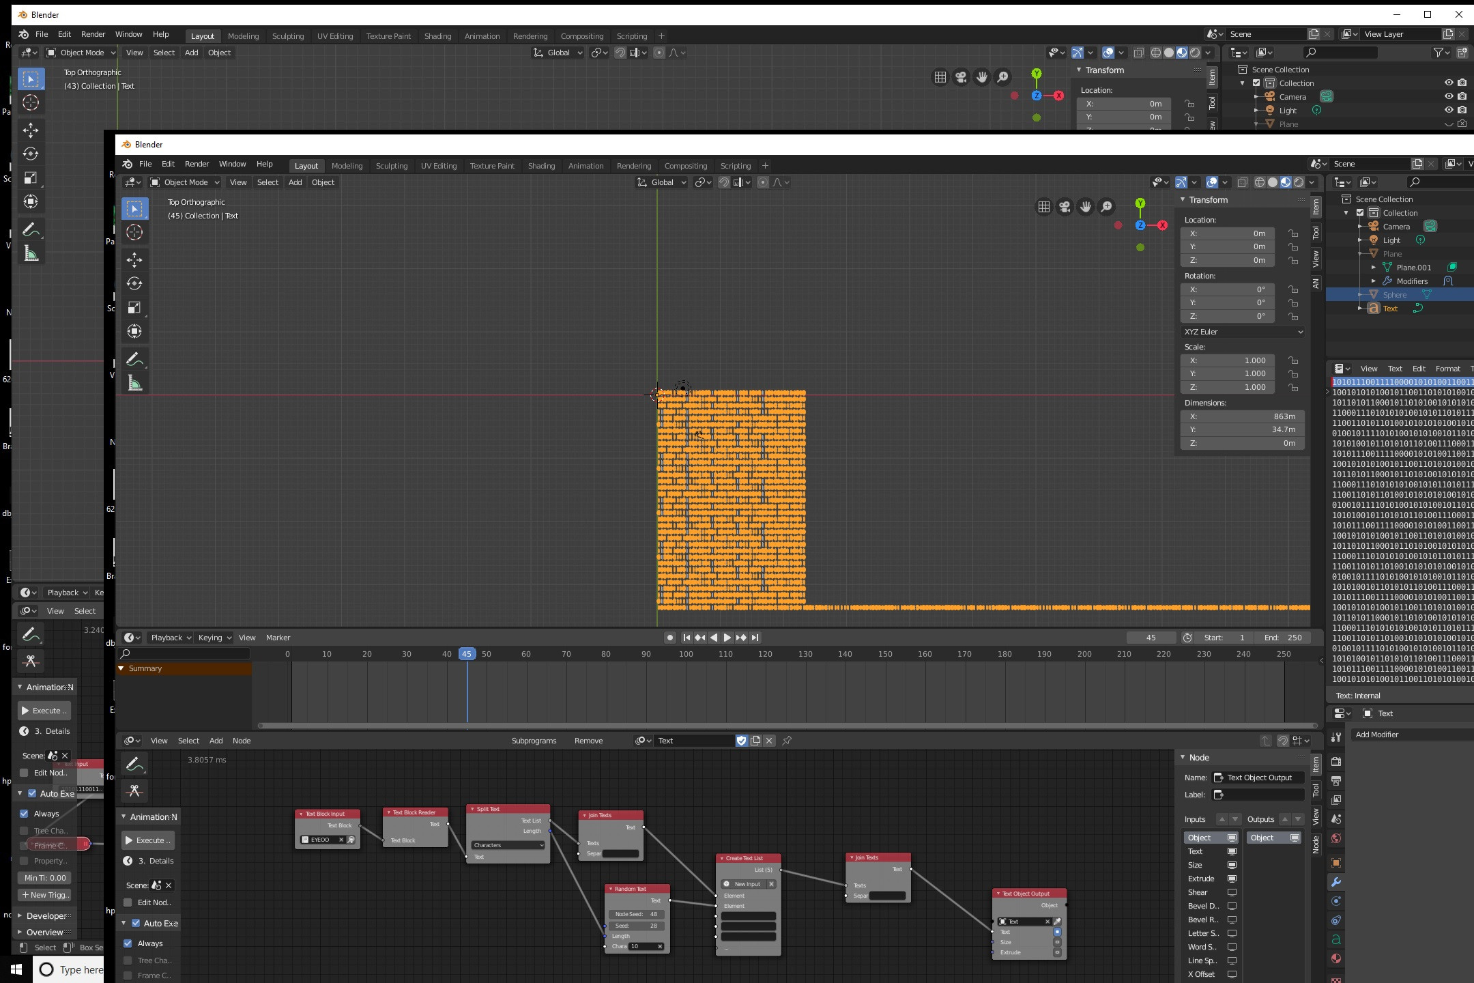Open the Render menu in front window
Viewport: 1474px width, 983px height.
click(197, 164)
